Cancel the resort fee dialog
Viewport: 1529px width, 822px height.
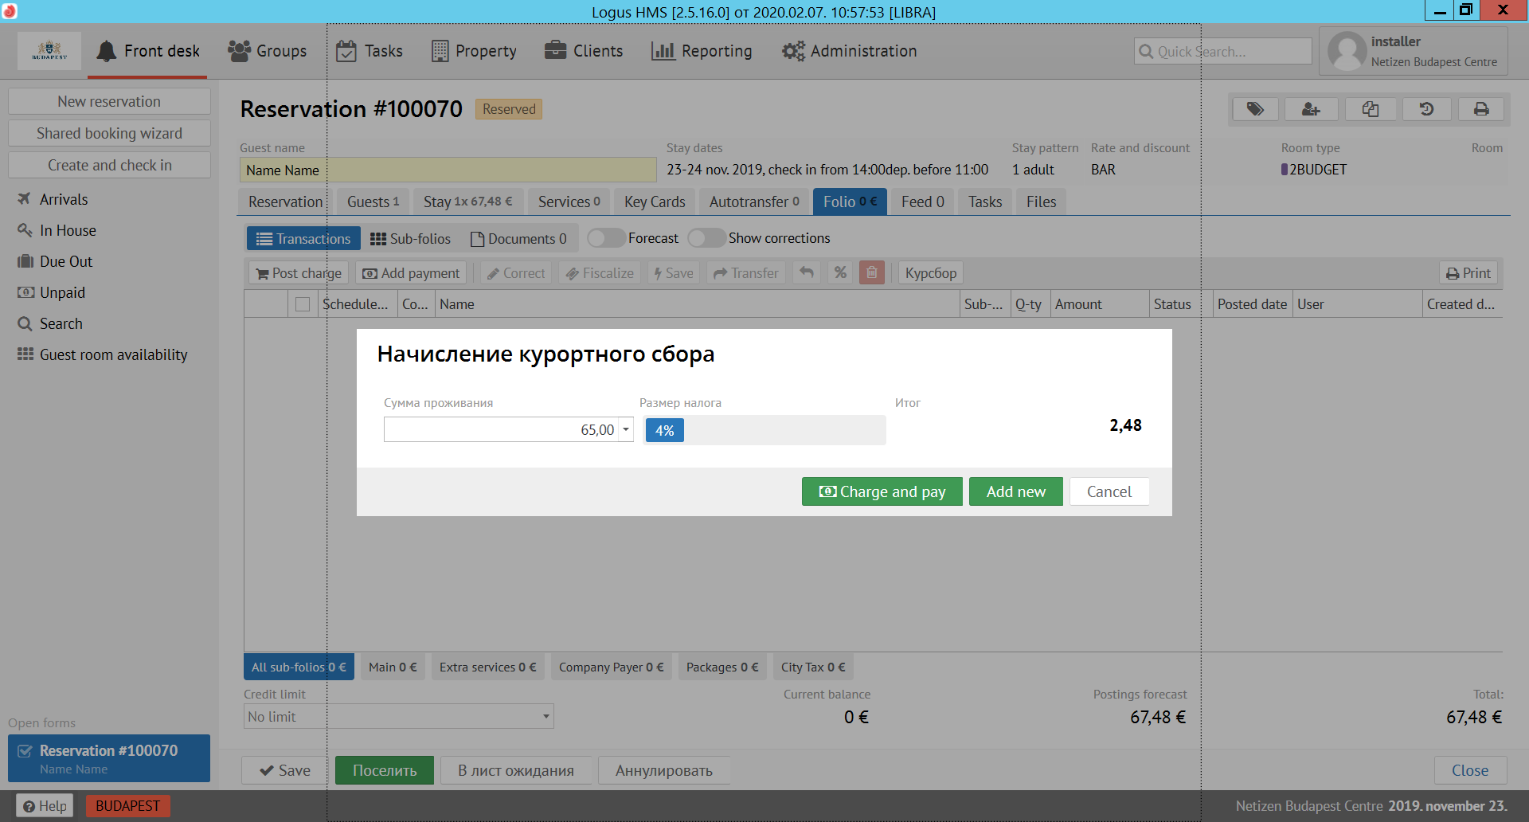[x=1109, y=491]
